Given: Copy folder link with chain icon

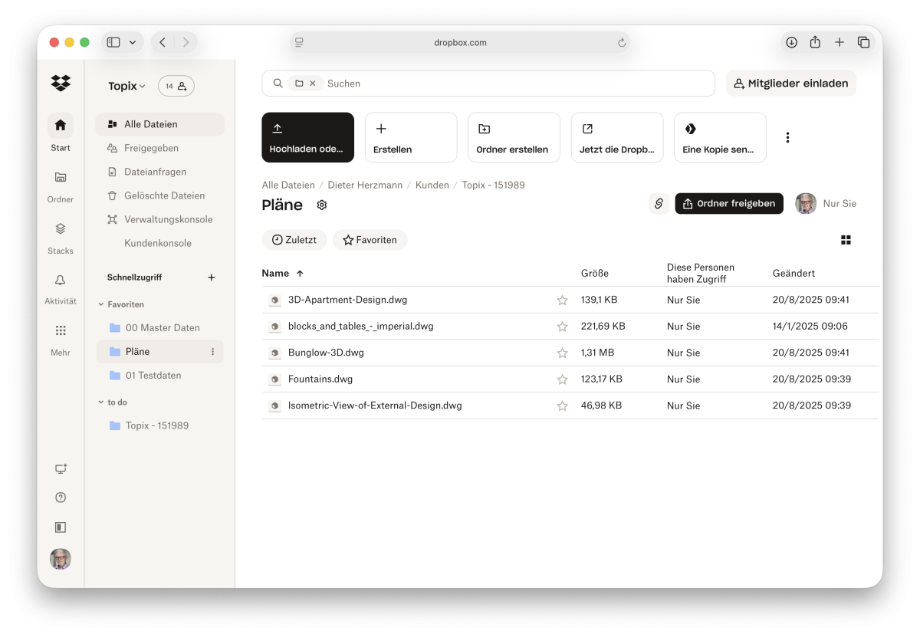Looking at the screenshot, I should [x=659, y=203].
